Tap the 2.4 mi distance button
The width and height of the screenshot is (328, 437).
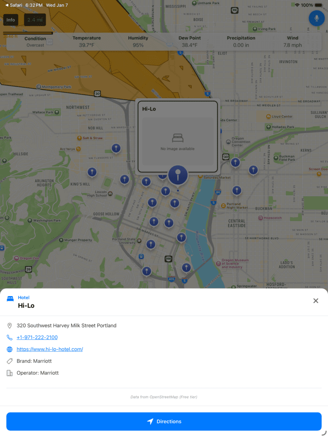coord(35,20)
